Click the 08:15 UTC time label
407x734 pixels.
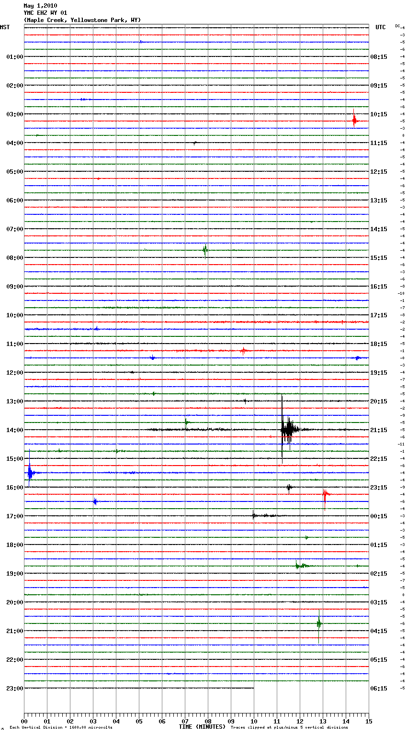[x=379, y=57]
